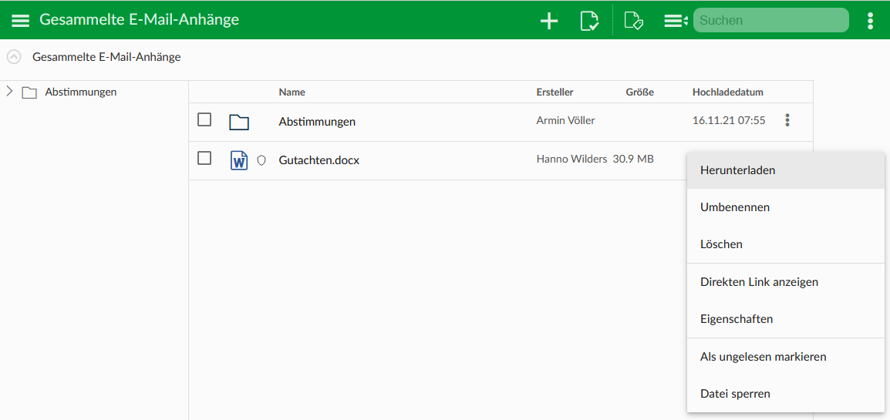Click the upload date 16.11.21 07:55
Image resolution: width=890 pixels, height=420 pixels.
[x=729, y=120]
